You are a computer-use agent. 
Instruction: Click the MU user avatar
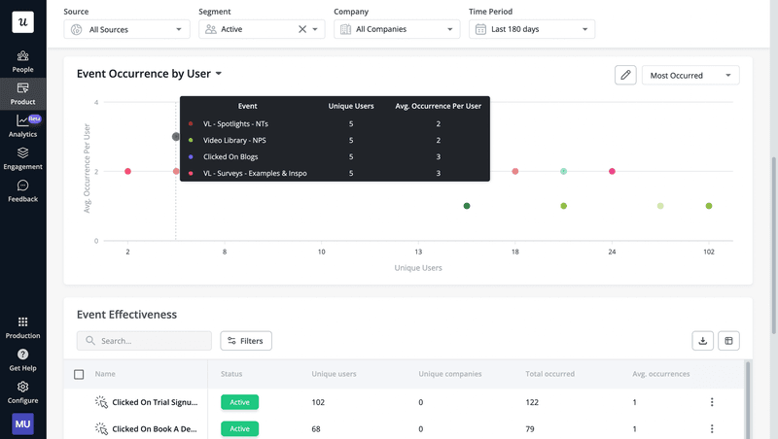pos(22,424)
